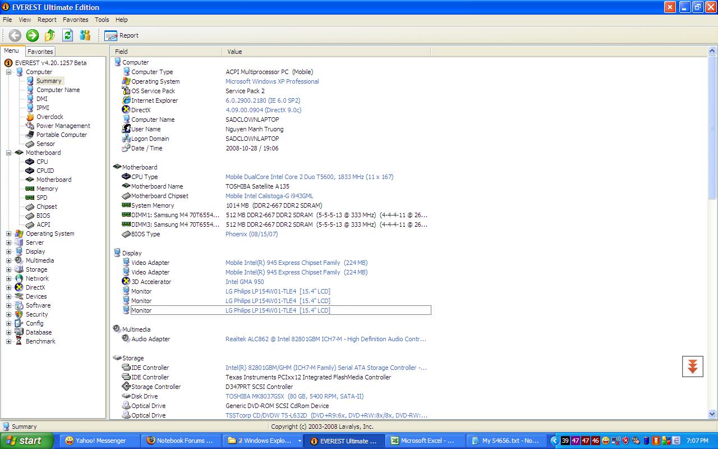Switch to the Menu tab

coord(12,51)
